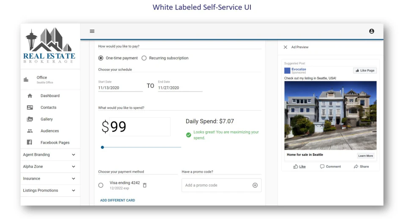Click the spend amount slider handle

click(x=102, y=147)
